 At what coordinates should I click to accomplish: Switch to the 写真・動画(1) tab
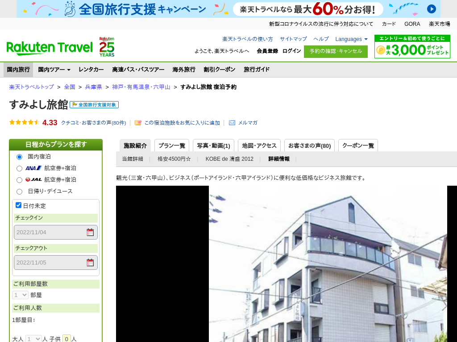coord(214,146)
